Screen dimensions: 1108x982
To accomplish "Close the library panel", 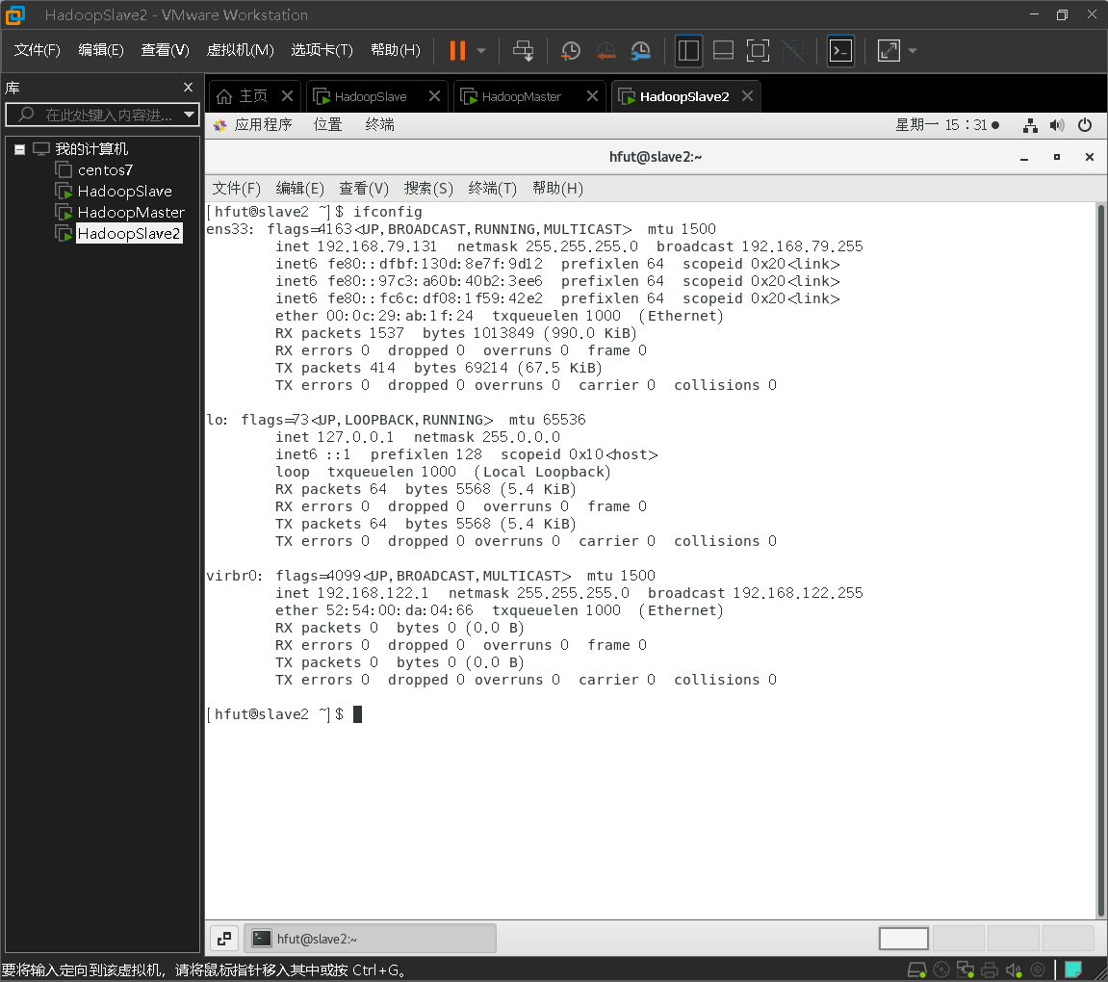I will coord(188,87).
